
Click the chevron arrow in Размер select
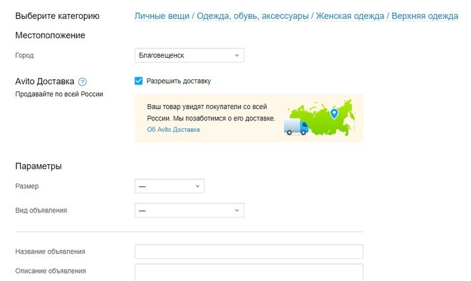click(x=197, y=186)
